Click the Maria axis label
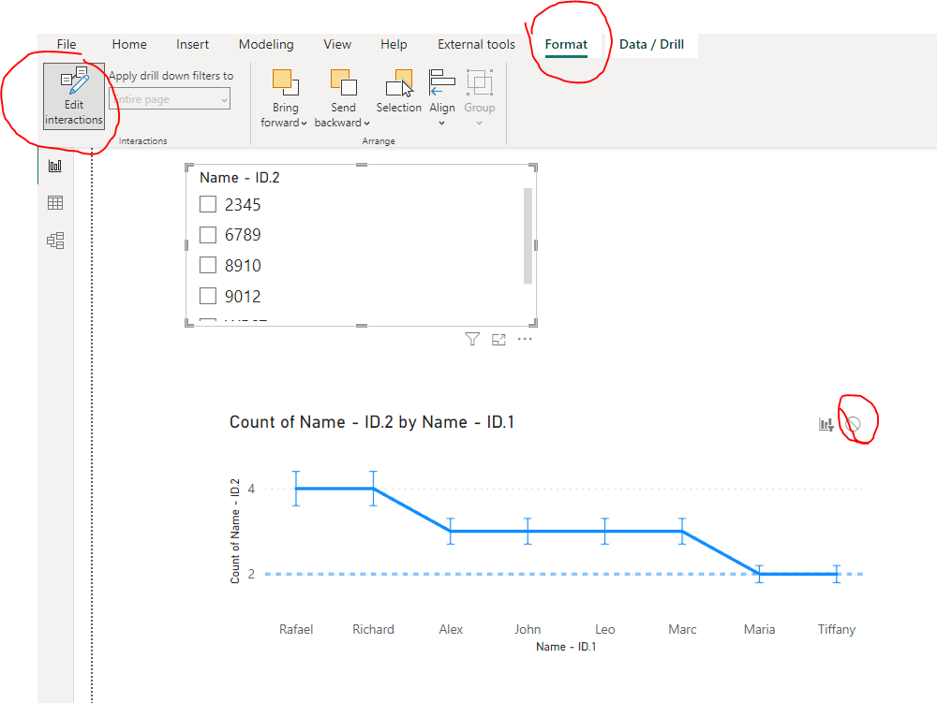This screenshot has height=703, width=937. 760,629
